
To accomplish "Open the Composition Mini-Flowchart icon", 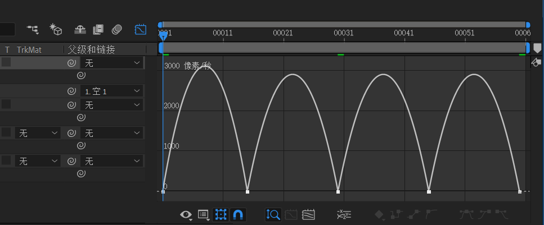I will [x=33, y=29].
